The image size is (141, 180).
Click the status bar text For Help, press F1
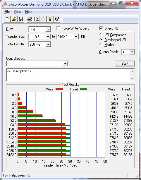[16, 175]
